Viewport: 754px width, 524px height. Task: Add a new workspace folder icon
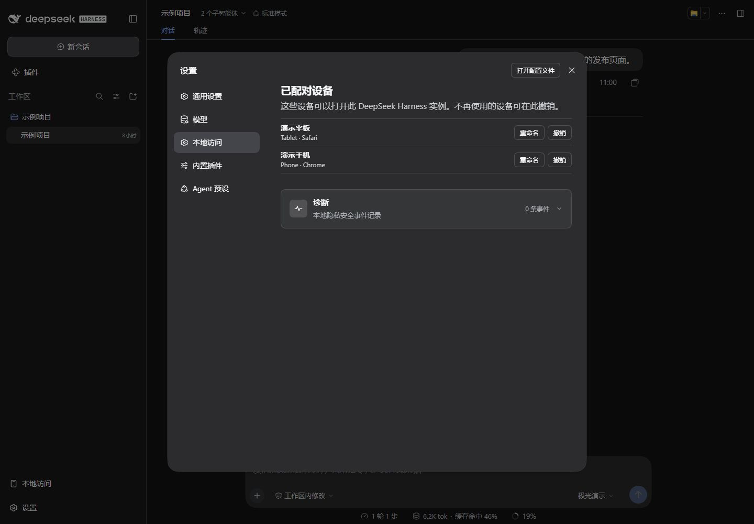click(133, 96)
